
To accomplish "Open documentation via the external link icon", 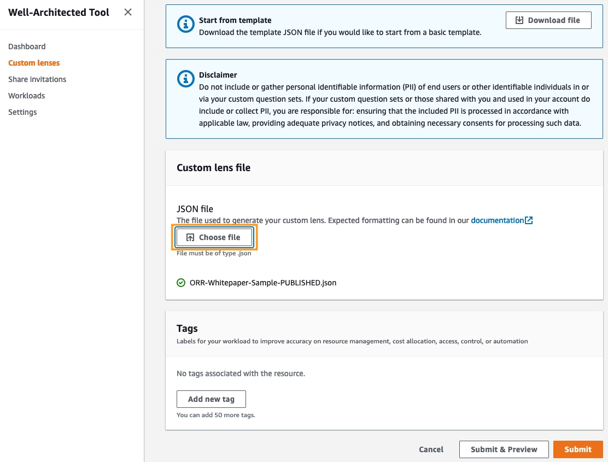I will pyautogui.click(x=528, y=220).
